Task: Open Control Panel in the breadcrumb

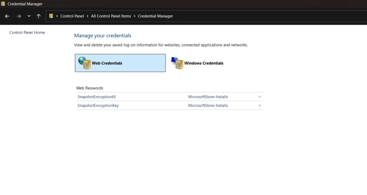Action: (72, 16)
